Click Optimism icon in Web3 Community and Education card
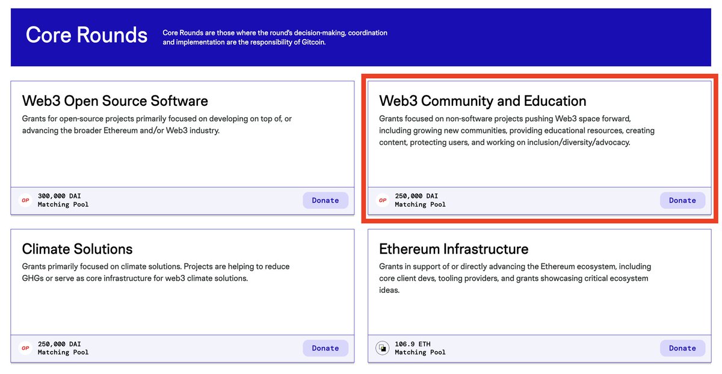The image size is (722, 374). point(383,200)
